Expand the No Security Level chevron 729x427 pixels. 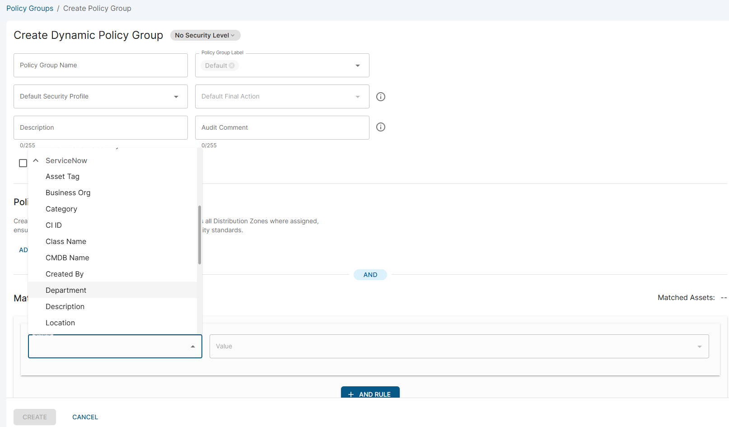click(x=232, y=35)
